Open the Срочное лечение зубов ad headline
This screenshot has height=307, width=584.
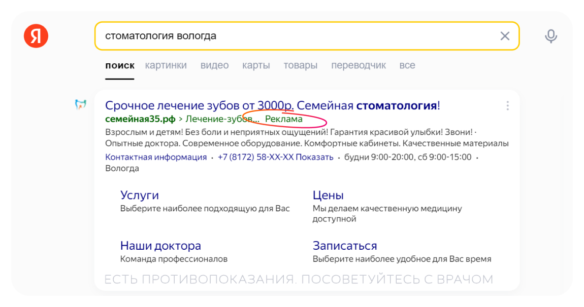pos(229,105)
